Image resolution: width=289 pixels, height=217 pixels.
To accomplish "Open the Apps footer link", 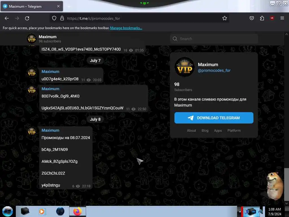I will coord(218,131).
